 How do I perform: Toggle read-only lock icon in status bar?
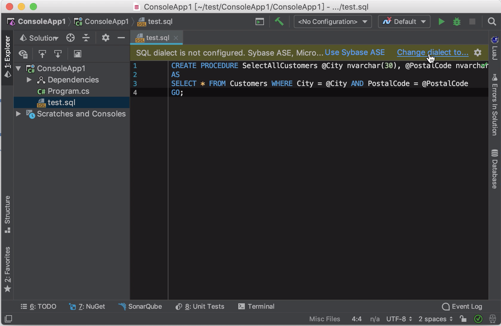click(x=463, y=319)
